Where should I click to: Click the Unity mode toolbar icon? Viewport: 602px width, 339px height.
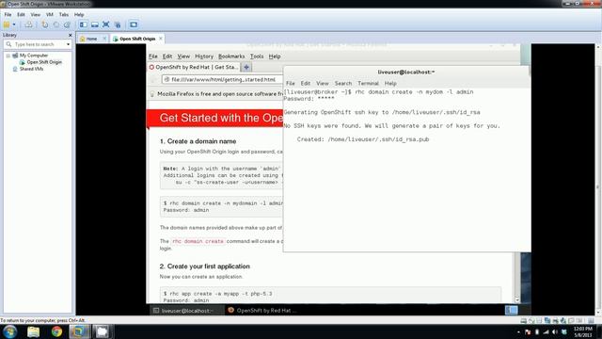(118, 24)
